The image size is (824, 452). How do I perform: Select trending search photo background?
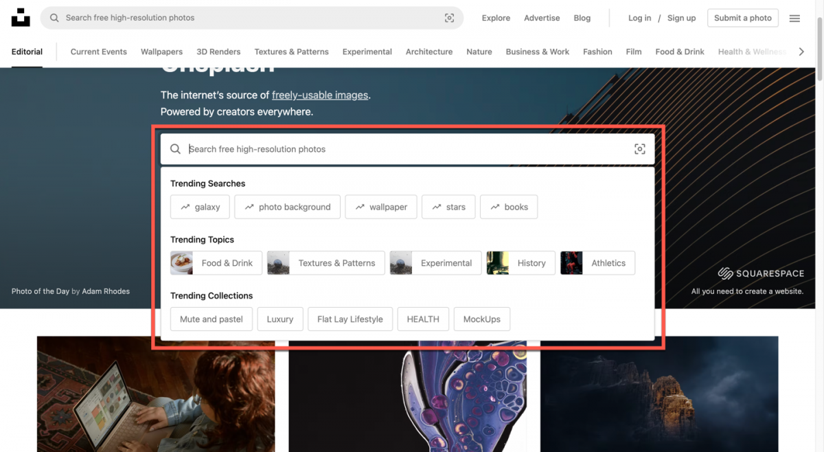(x=287, y=207)
